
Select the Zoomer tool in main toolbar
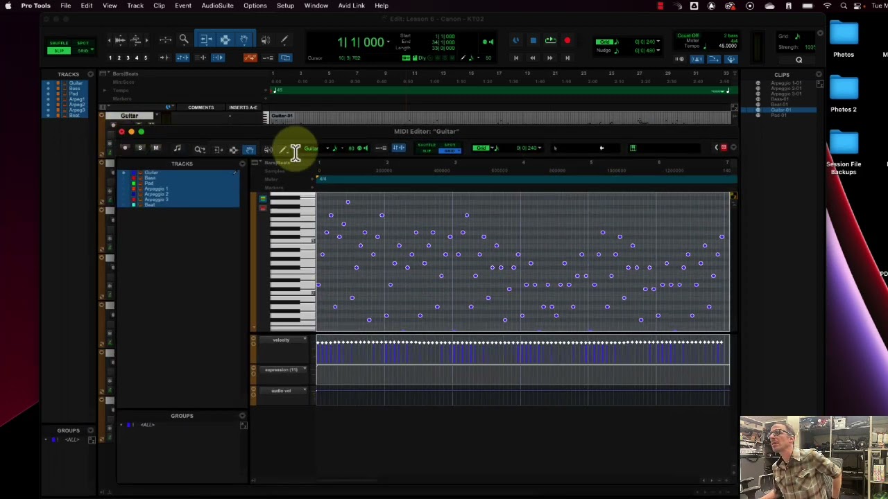(184, 40)
